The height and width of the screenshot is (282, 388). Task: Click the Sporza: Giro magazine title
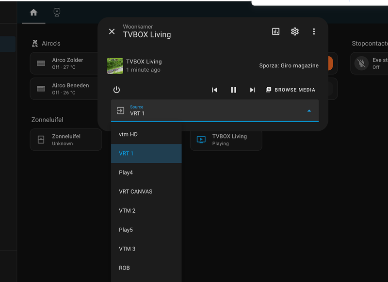pos(289,66)
